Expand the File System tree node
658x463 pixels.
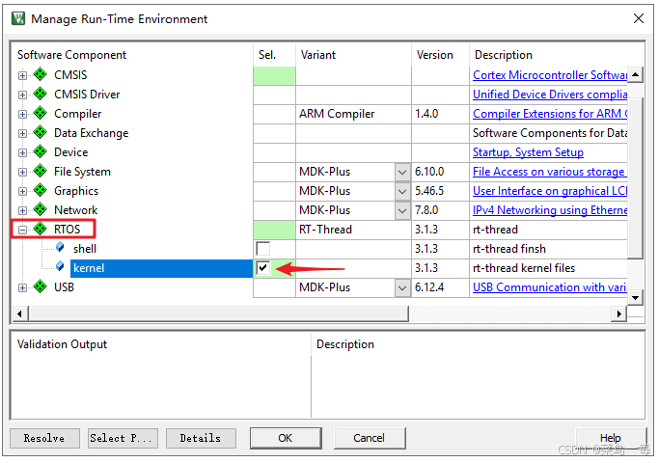(22, 172)
